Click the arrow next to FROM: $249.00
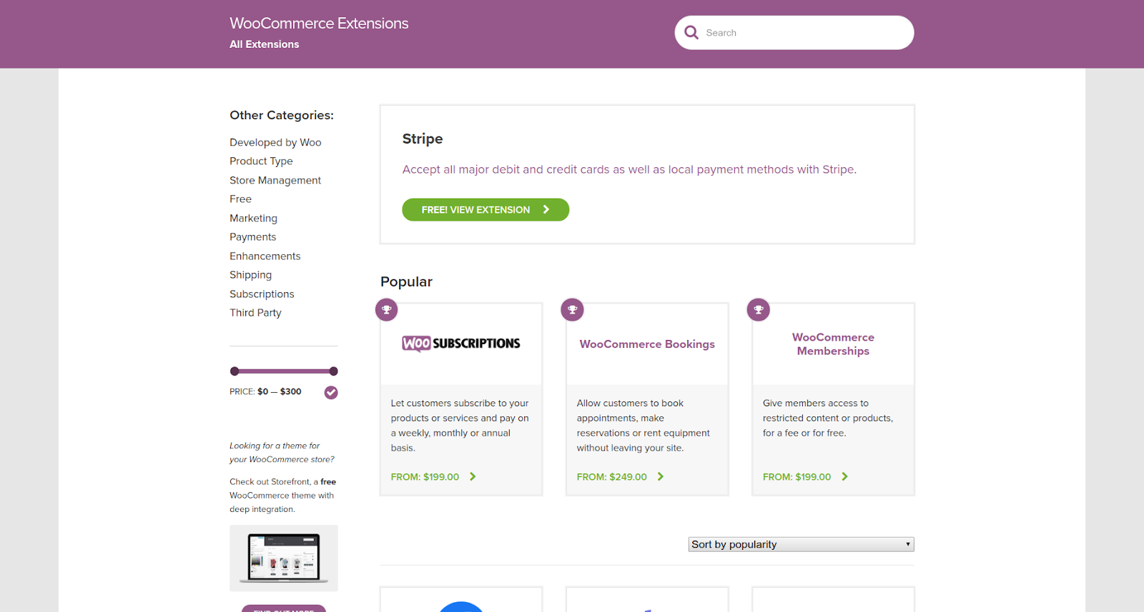This screenshot has width=1144, height=612. coord(661,476)
